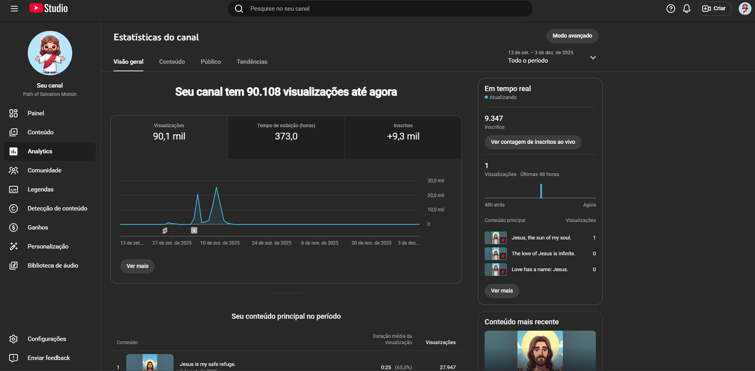Open Detecção de conteúdo in sidebar

click(x=57, y=208)
